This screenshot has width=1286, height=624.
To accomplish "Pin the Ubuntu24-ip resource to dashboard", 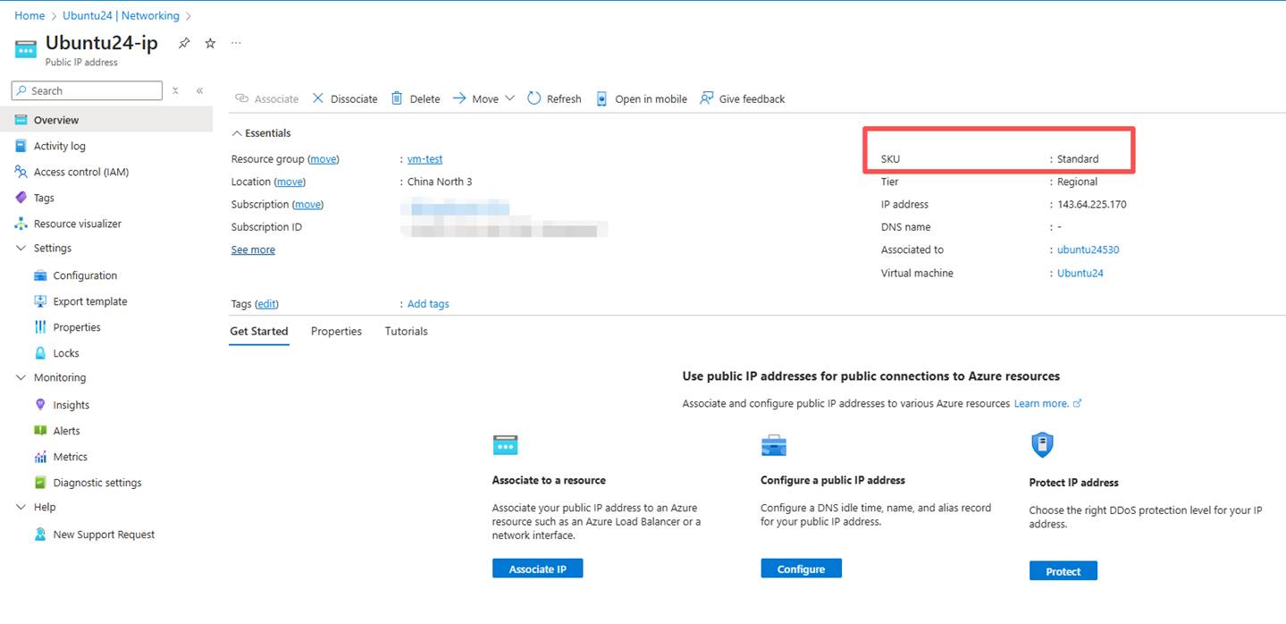I will point(184,43).
